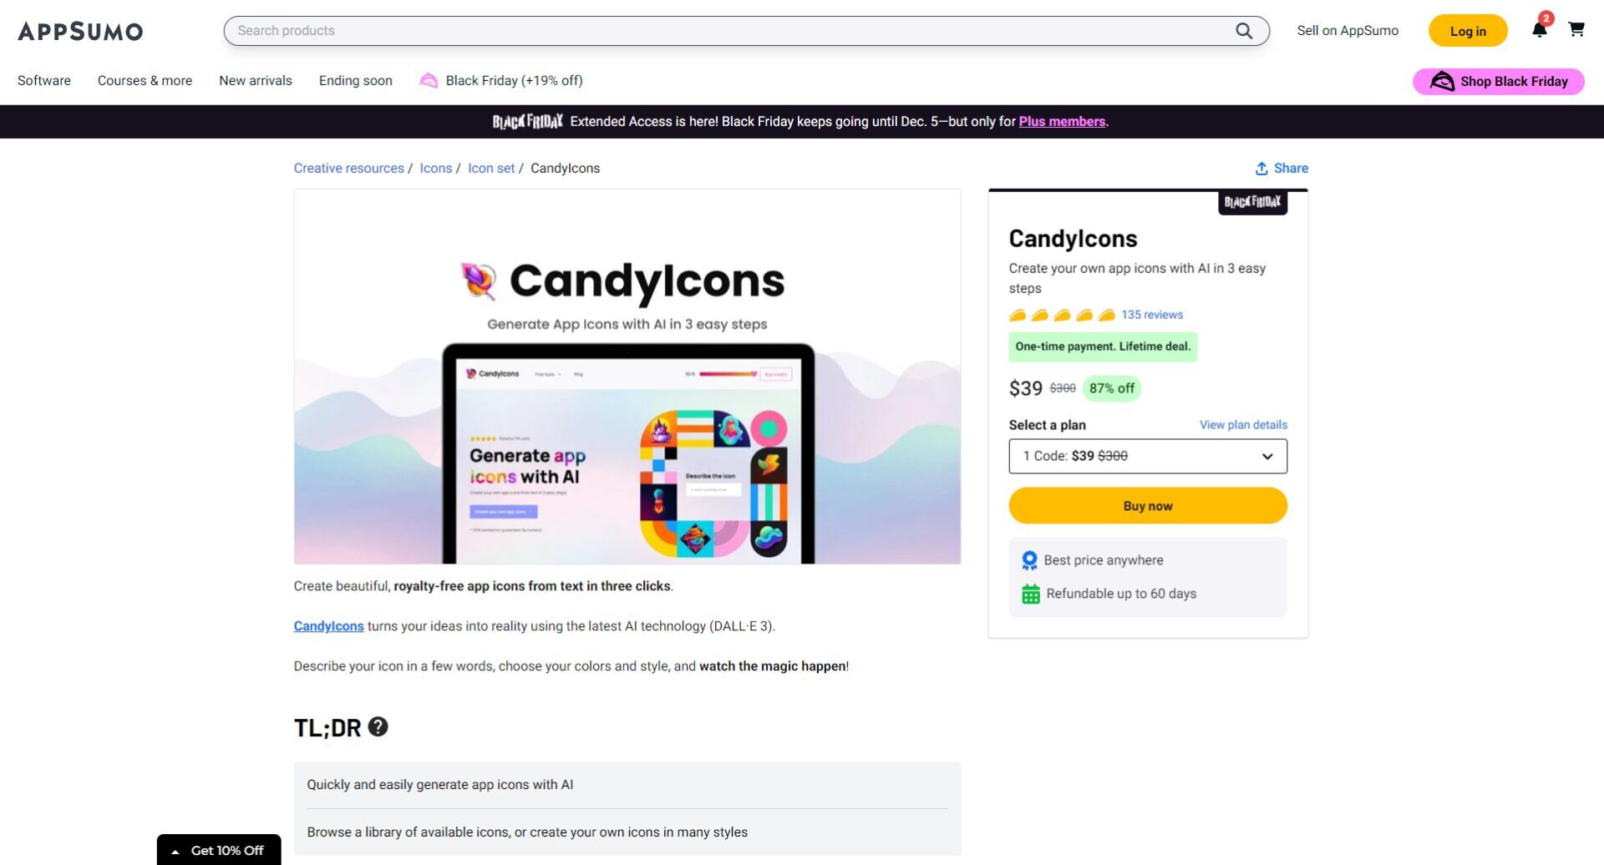Viewport: 1604px width, 865px height.
Task: Click the search magnifier icon
Action: coord(1244,31)
